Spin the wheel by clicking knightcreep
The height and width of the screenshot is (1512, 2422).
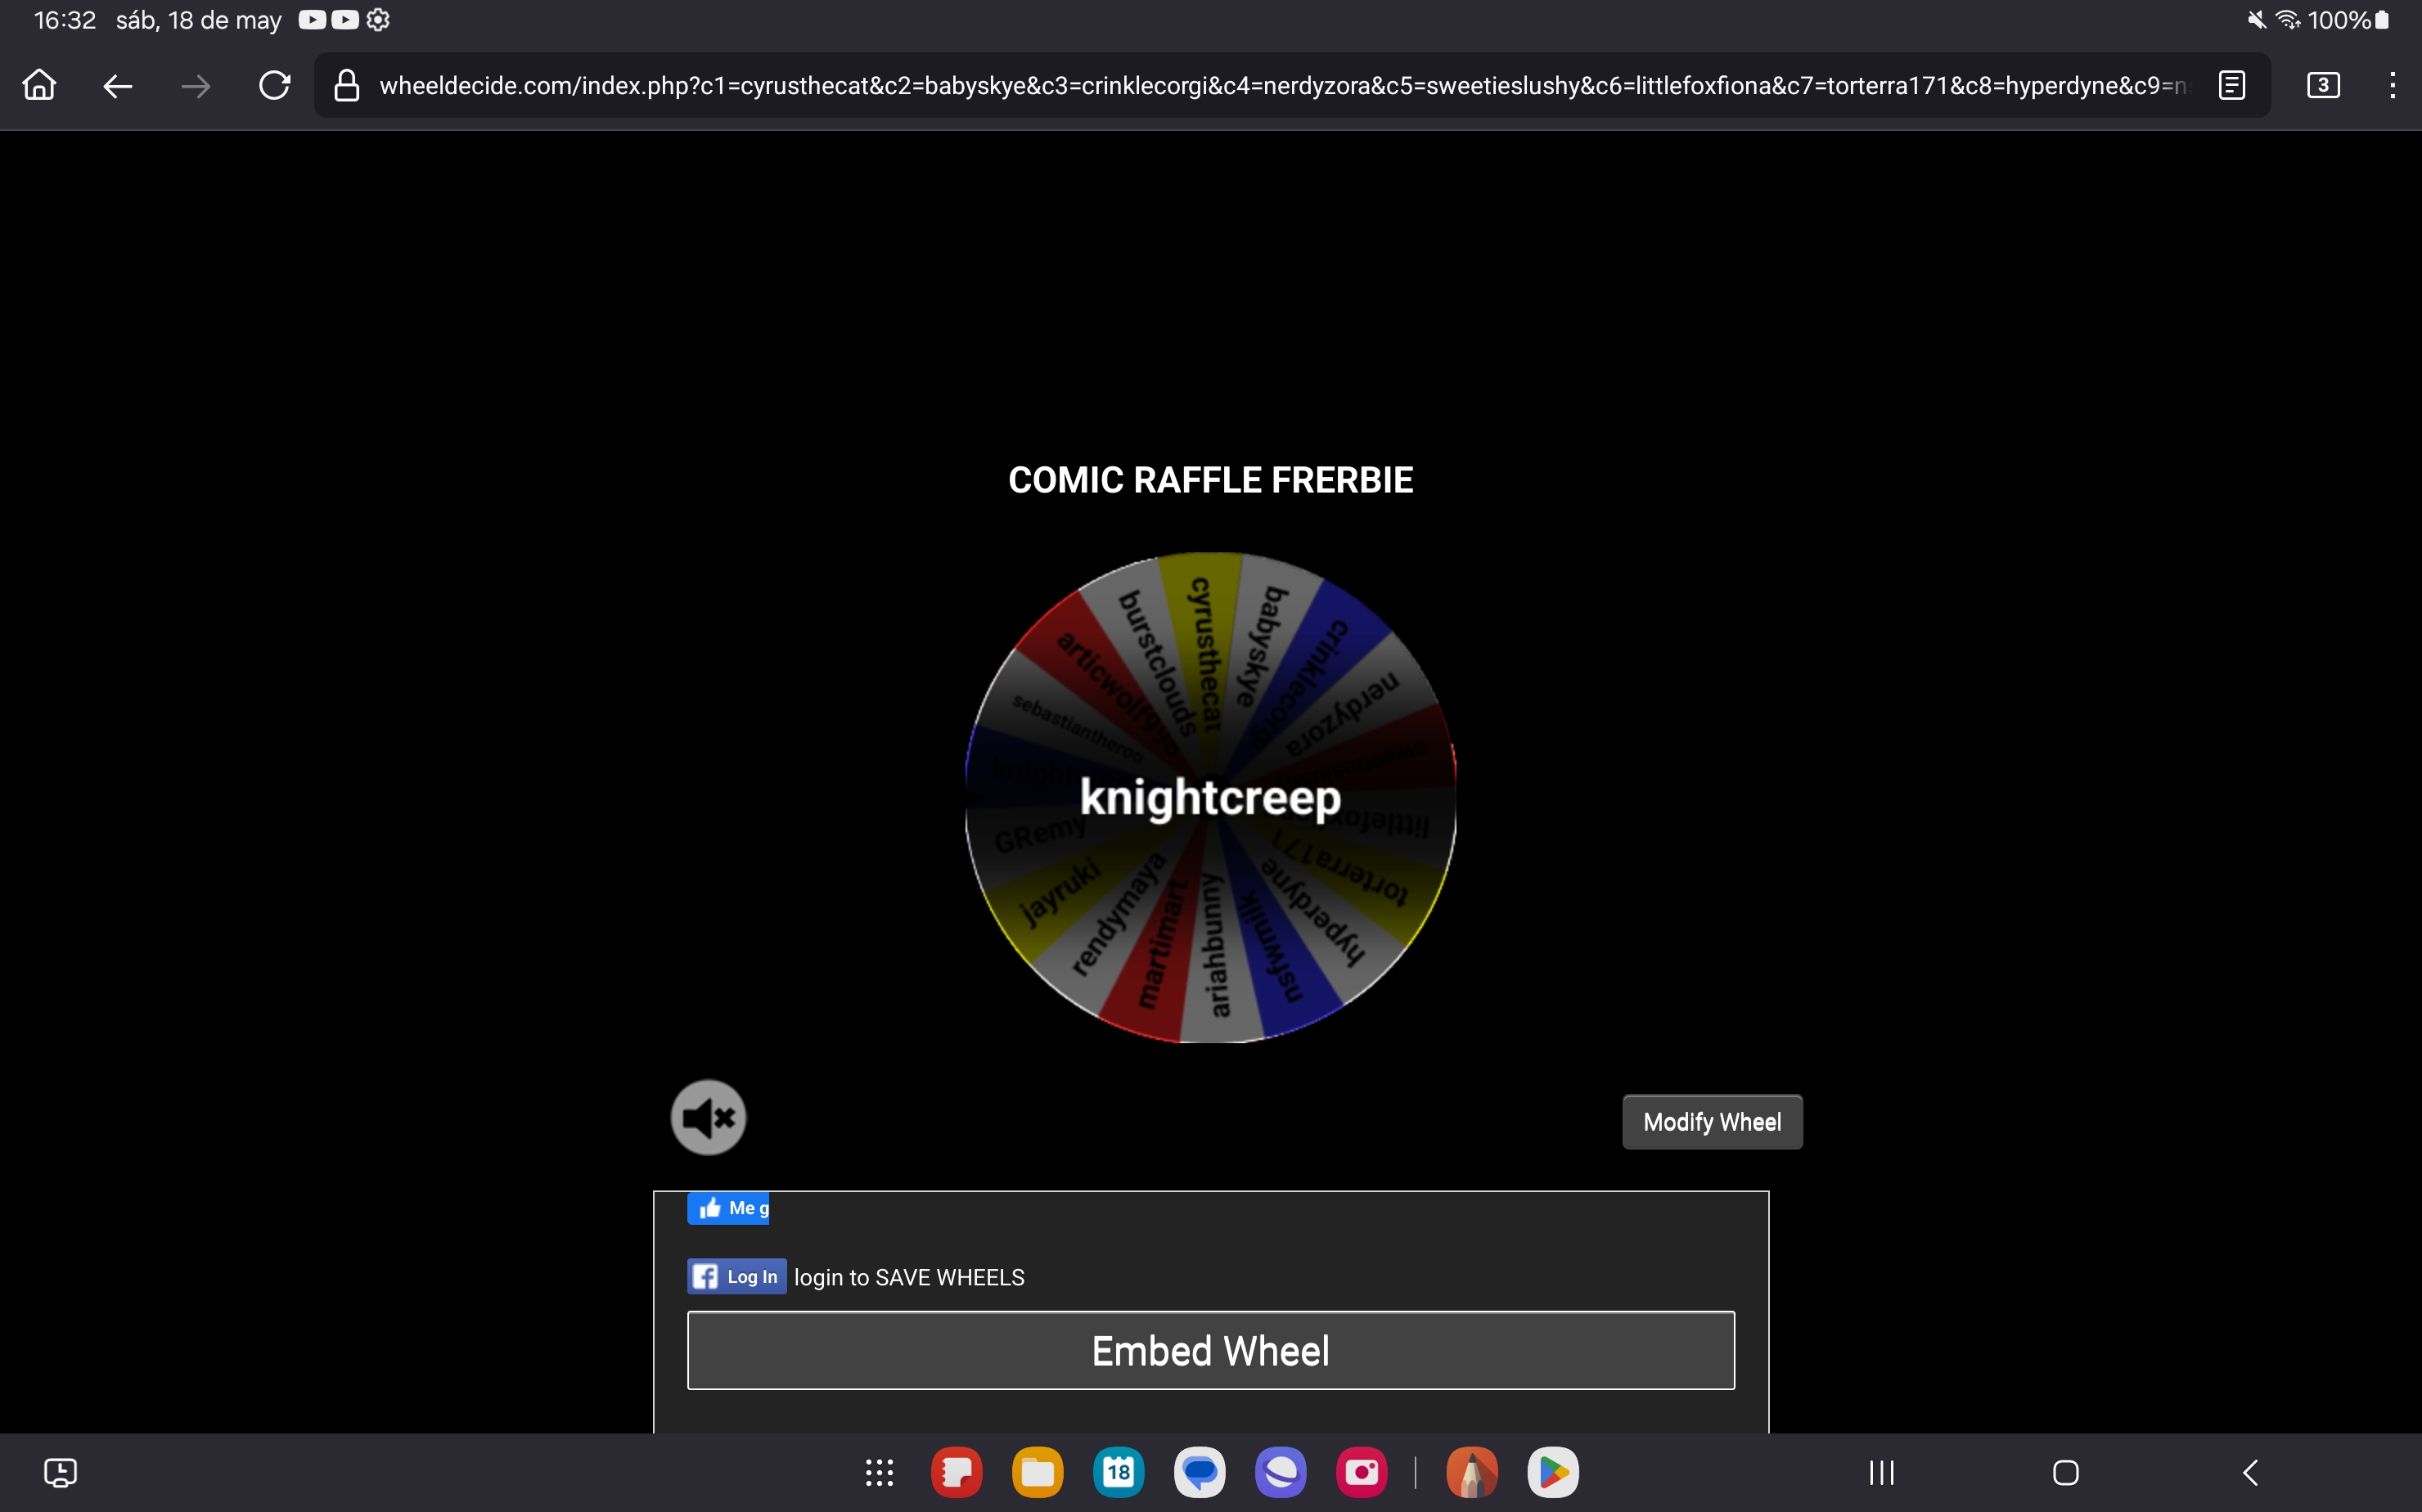point(1210,797)
